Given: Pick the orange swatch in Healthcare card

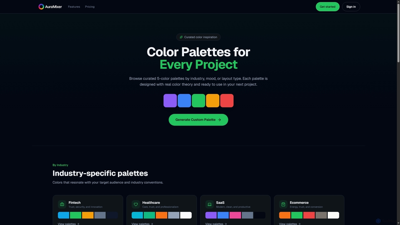Looking at the screenshot, I should 162,215.
